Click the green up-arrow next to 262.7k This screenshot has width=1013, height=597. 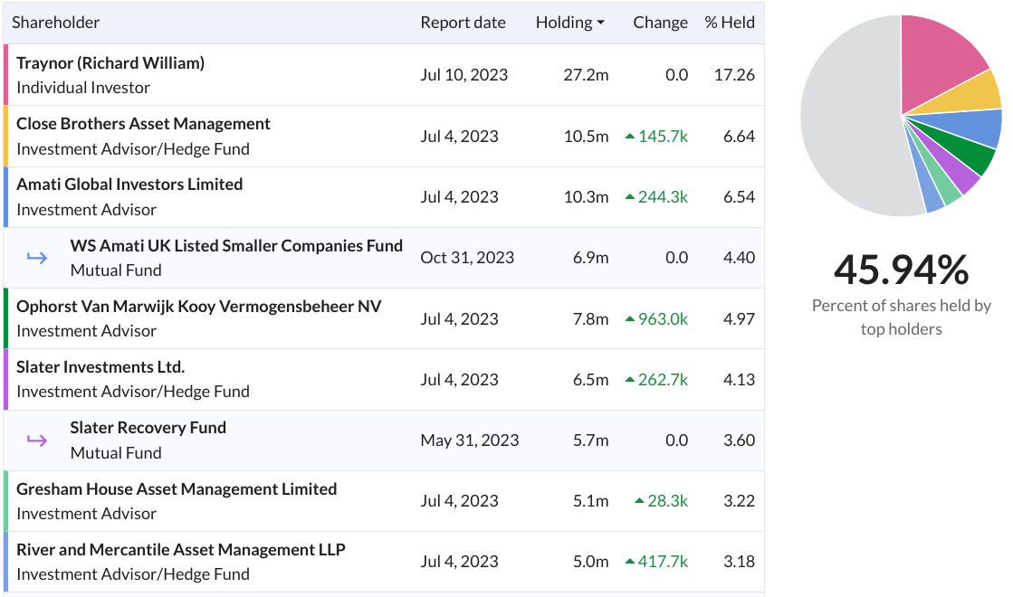point(630,380)
